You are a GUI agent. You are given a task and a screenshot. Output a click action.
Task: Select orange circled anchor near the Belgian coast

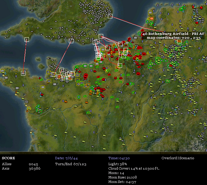click(x=114, y=46)
